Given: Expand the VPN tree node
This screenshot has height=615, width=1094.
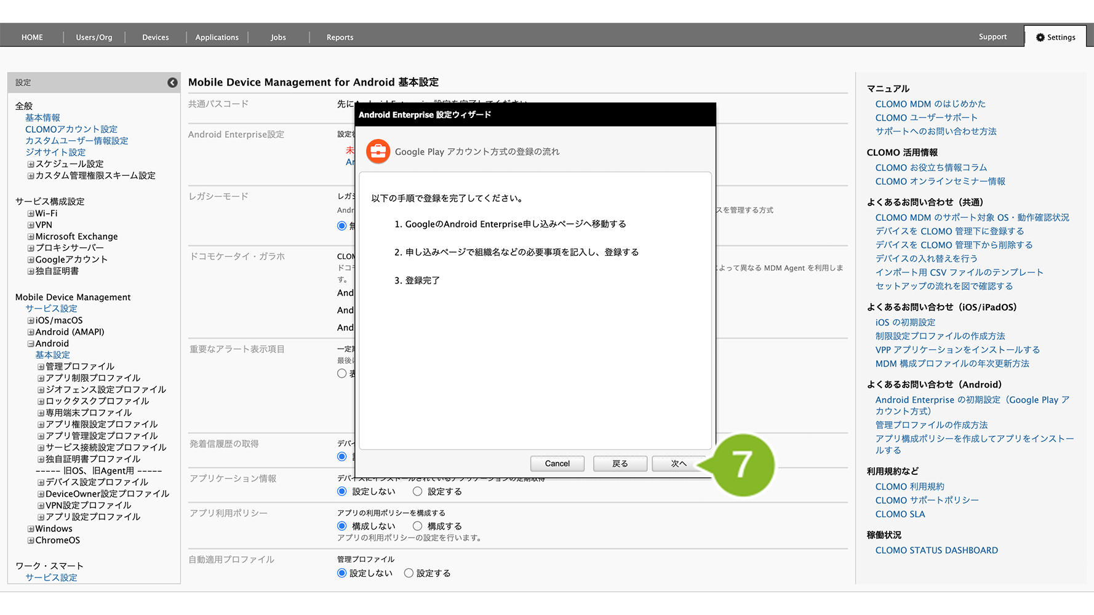Looking at the screenshot, I should 30,225.
